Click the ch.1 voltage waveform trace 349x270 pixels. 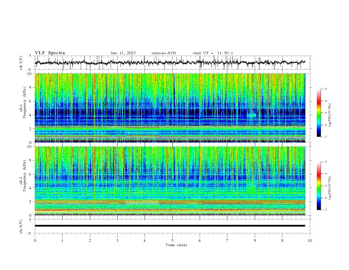pos(170,63)
